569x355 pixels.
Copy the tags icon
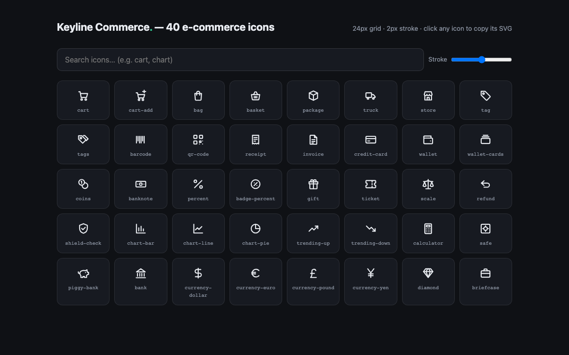tap(83, 144)
